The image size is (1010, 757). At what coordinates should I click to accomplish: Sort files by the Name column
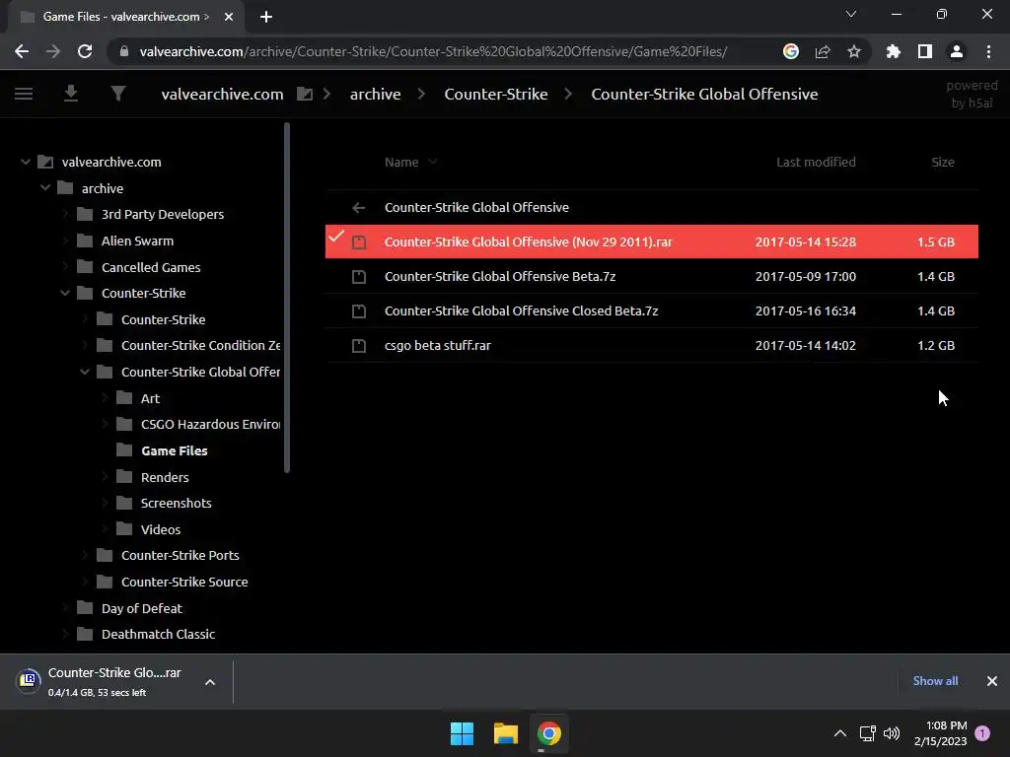(x=401, y=163)
